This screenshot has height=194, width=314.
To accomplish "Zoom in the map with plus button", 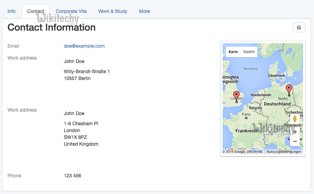I will point(295,132).
